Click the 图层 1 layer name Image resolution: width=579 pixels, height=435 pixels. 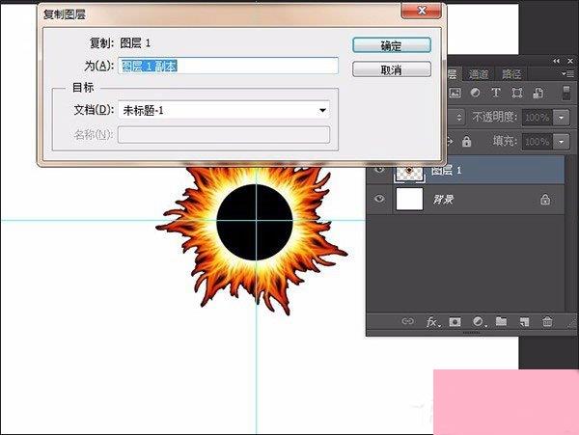point(447,170)
